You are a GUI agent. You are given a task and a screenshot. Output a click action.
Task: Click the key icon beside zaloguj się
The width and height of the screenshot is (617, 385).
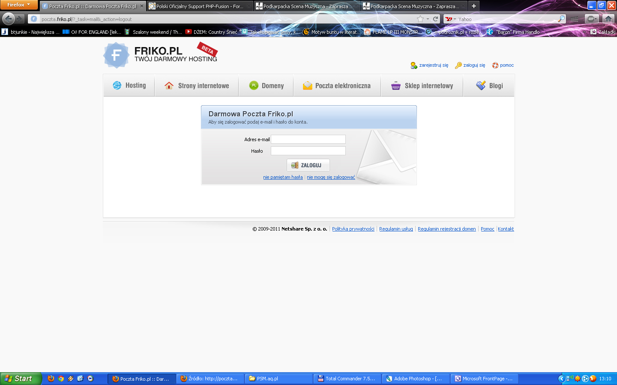tap(458, 65)
